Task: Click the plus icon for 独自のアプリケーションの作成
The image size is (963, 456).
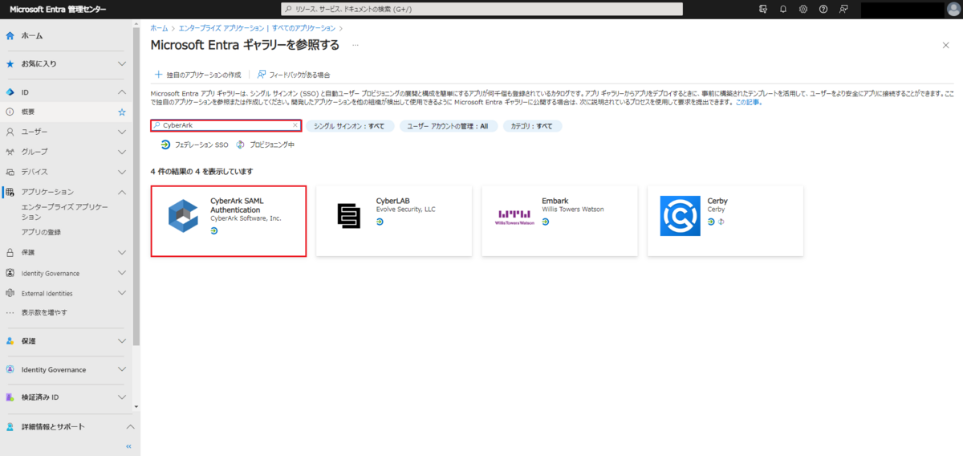Action: tap(158, 75)
